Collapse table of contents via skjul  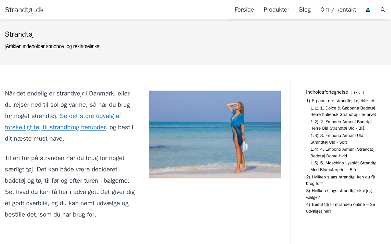pyautogui.click(x=357, y=92)
